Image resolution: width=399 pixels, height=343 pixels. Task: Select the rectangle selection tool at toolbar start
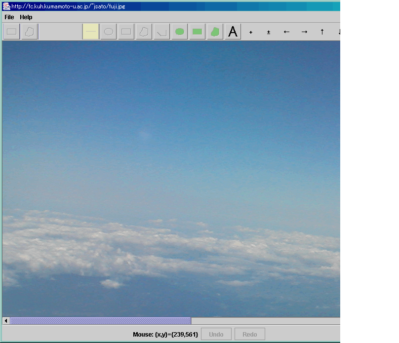(x=12, y=32)
